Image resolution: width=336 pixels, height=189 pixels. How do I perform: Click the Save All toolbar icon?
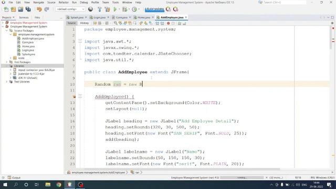coord(28,9)
